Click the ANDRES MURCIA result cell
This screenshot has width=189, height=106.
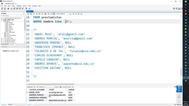click(x=36, y=95)
